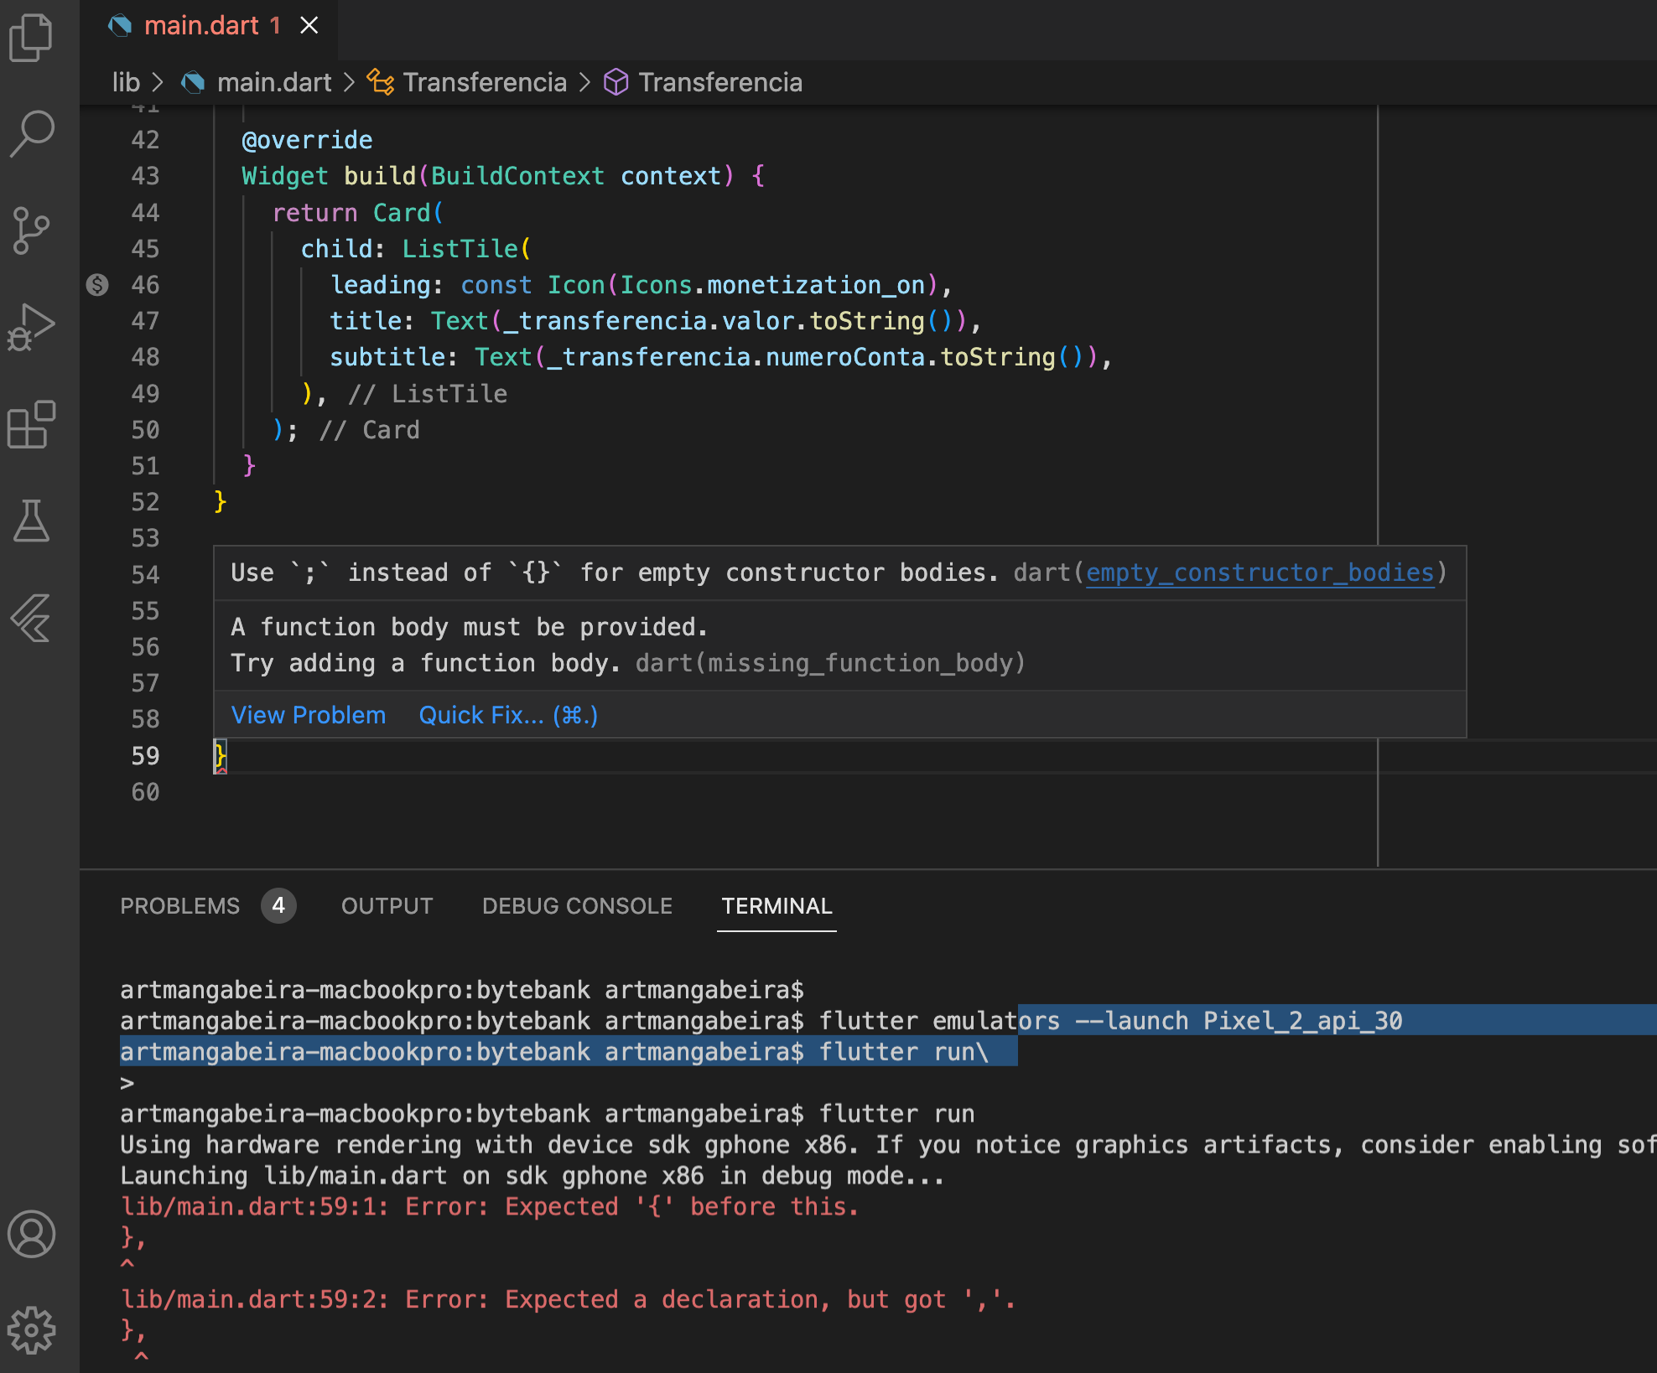Click the closing brace on line 59
This screenshot has height=1373, width=1657.
(221, 756)
